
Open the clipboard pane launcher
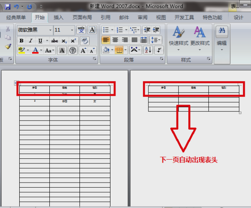click(x=10, y=59)
